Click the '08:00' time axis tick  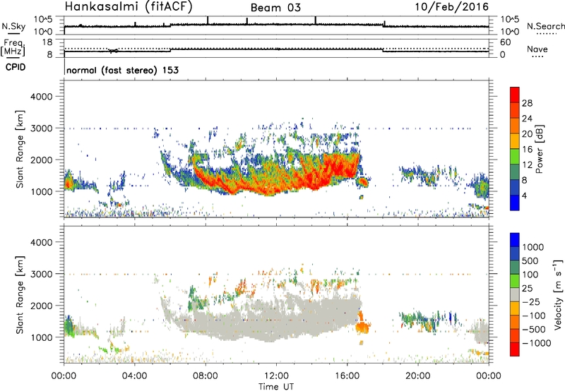(x=206, y=376)
